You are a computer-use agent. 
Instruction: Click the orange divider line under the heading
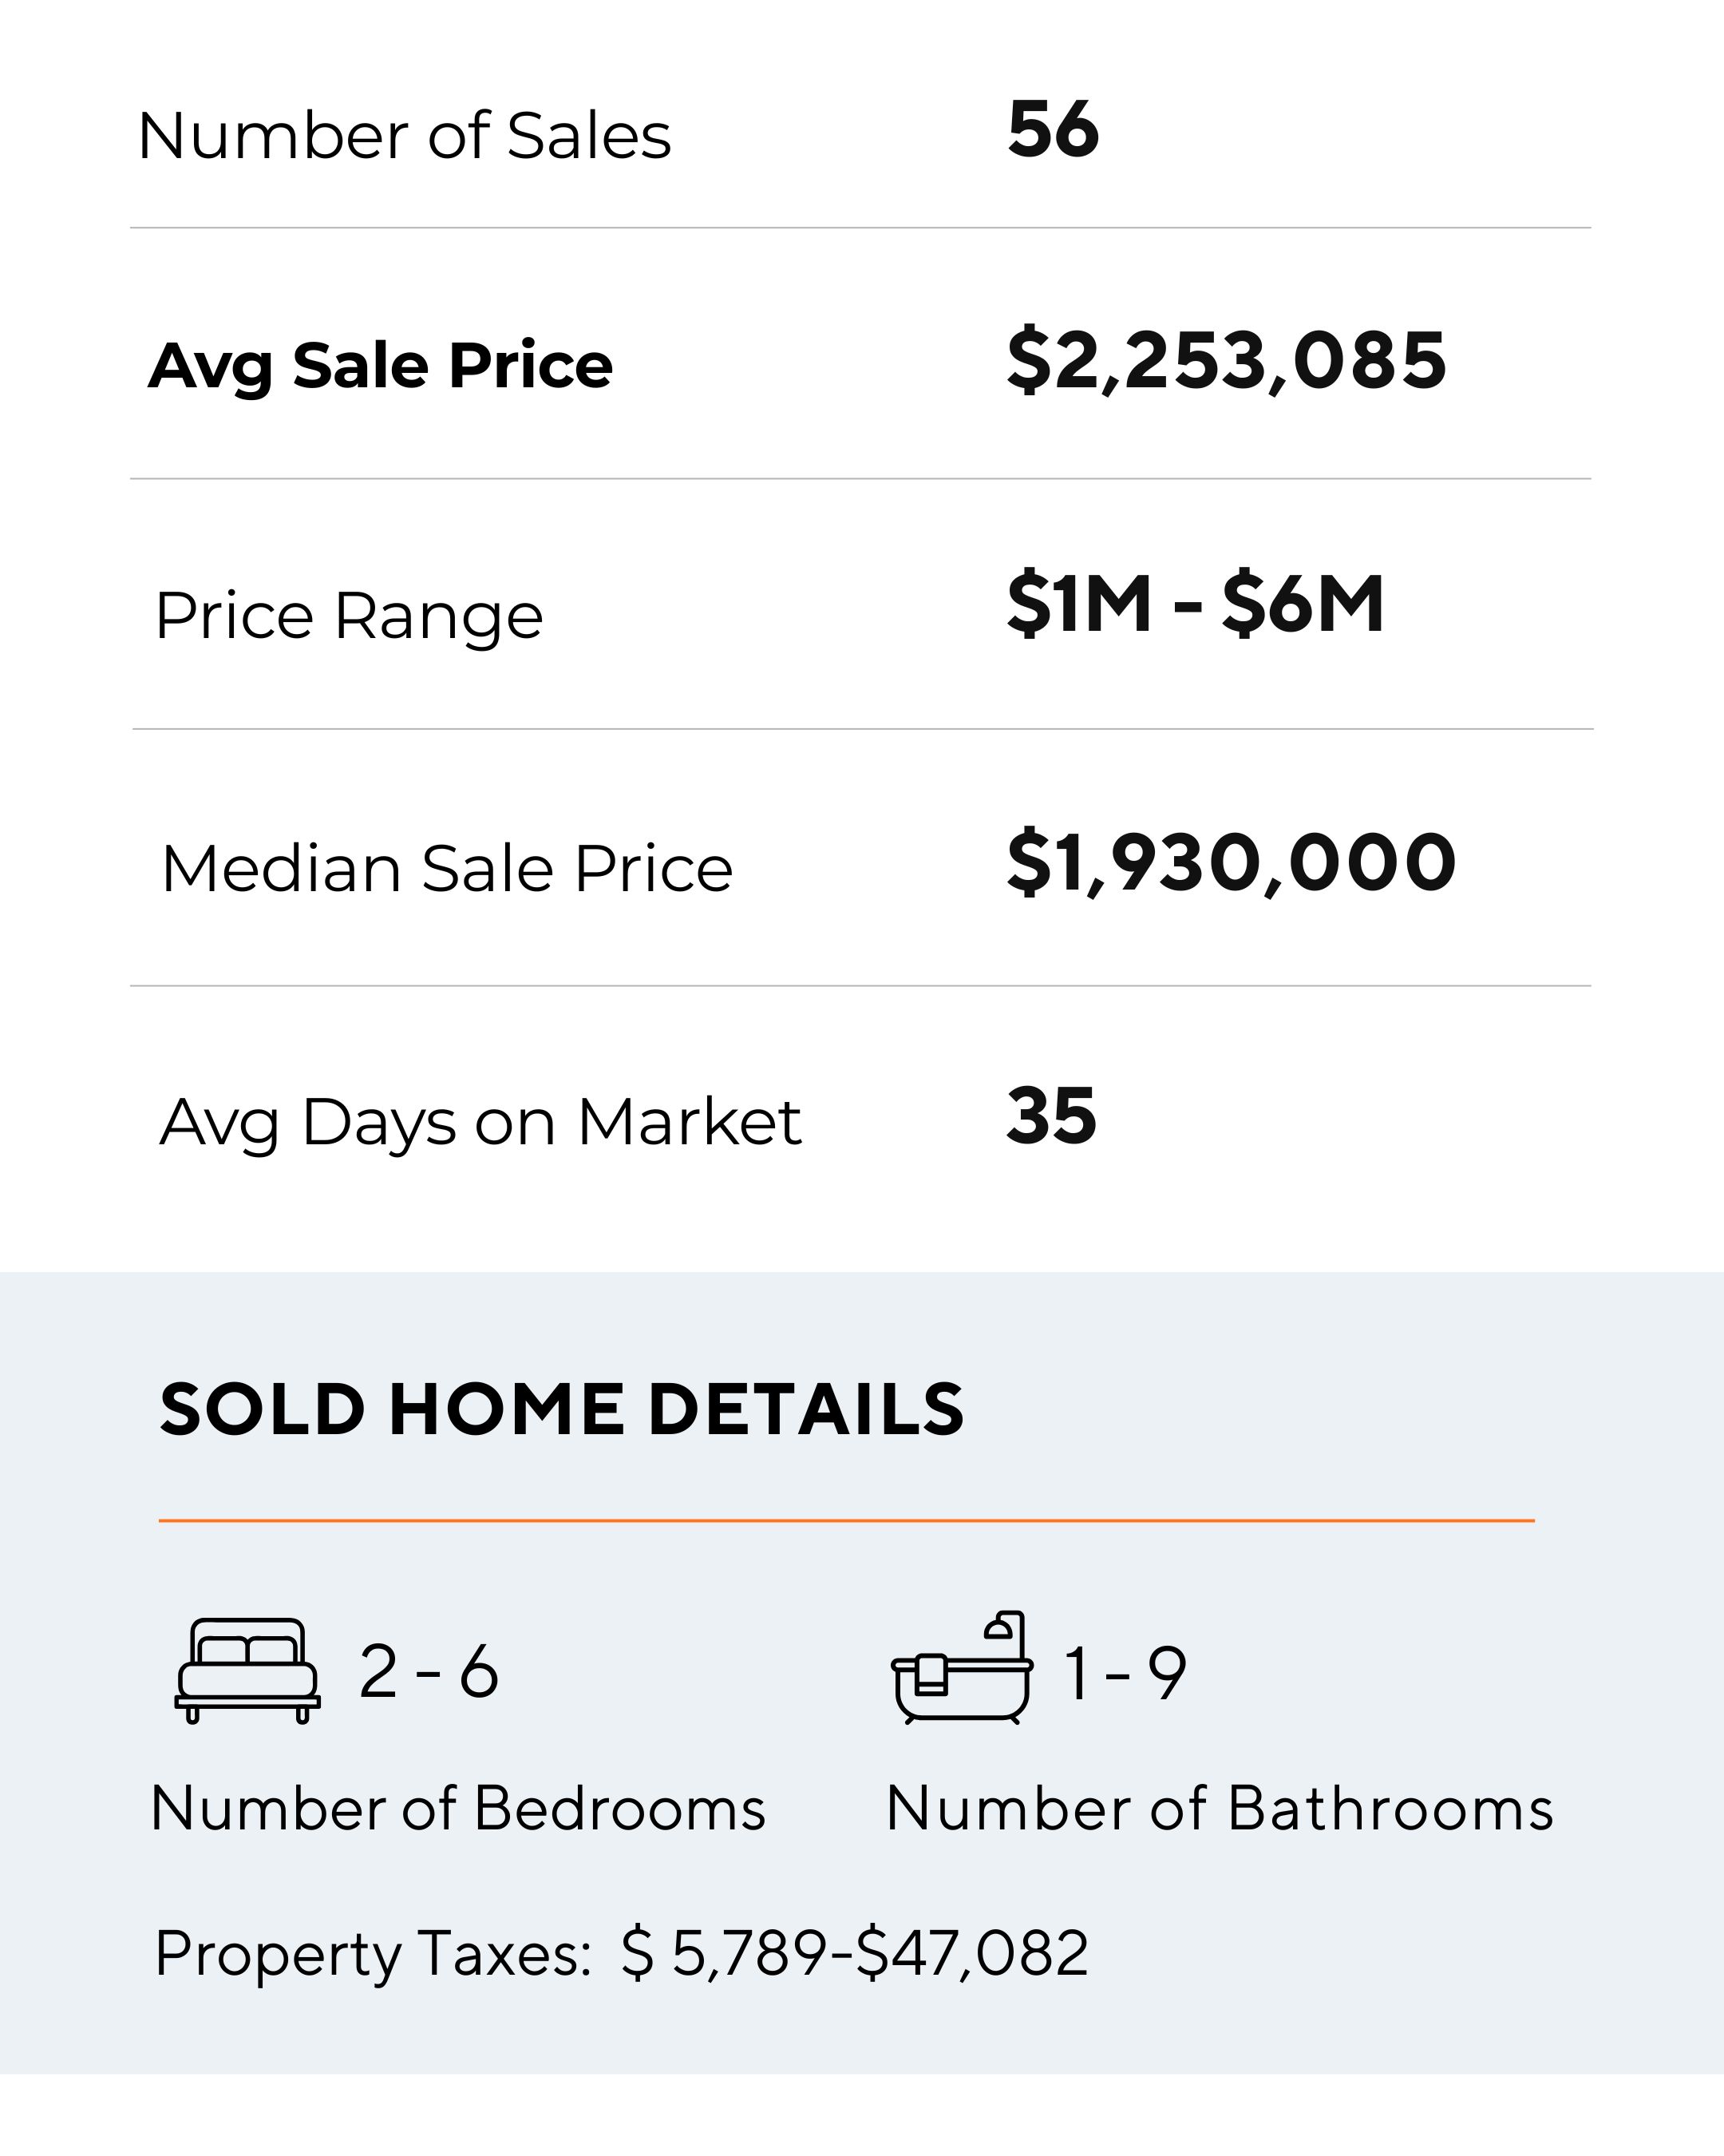845,1521
